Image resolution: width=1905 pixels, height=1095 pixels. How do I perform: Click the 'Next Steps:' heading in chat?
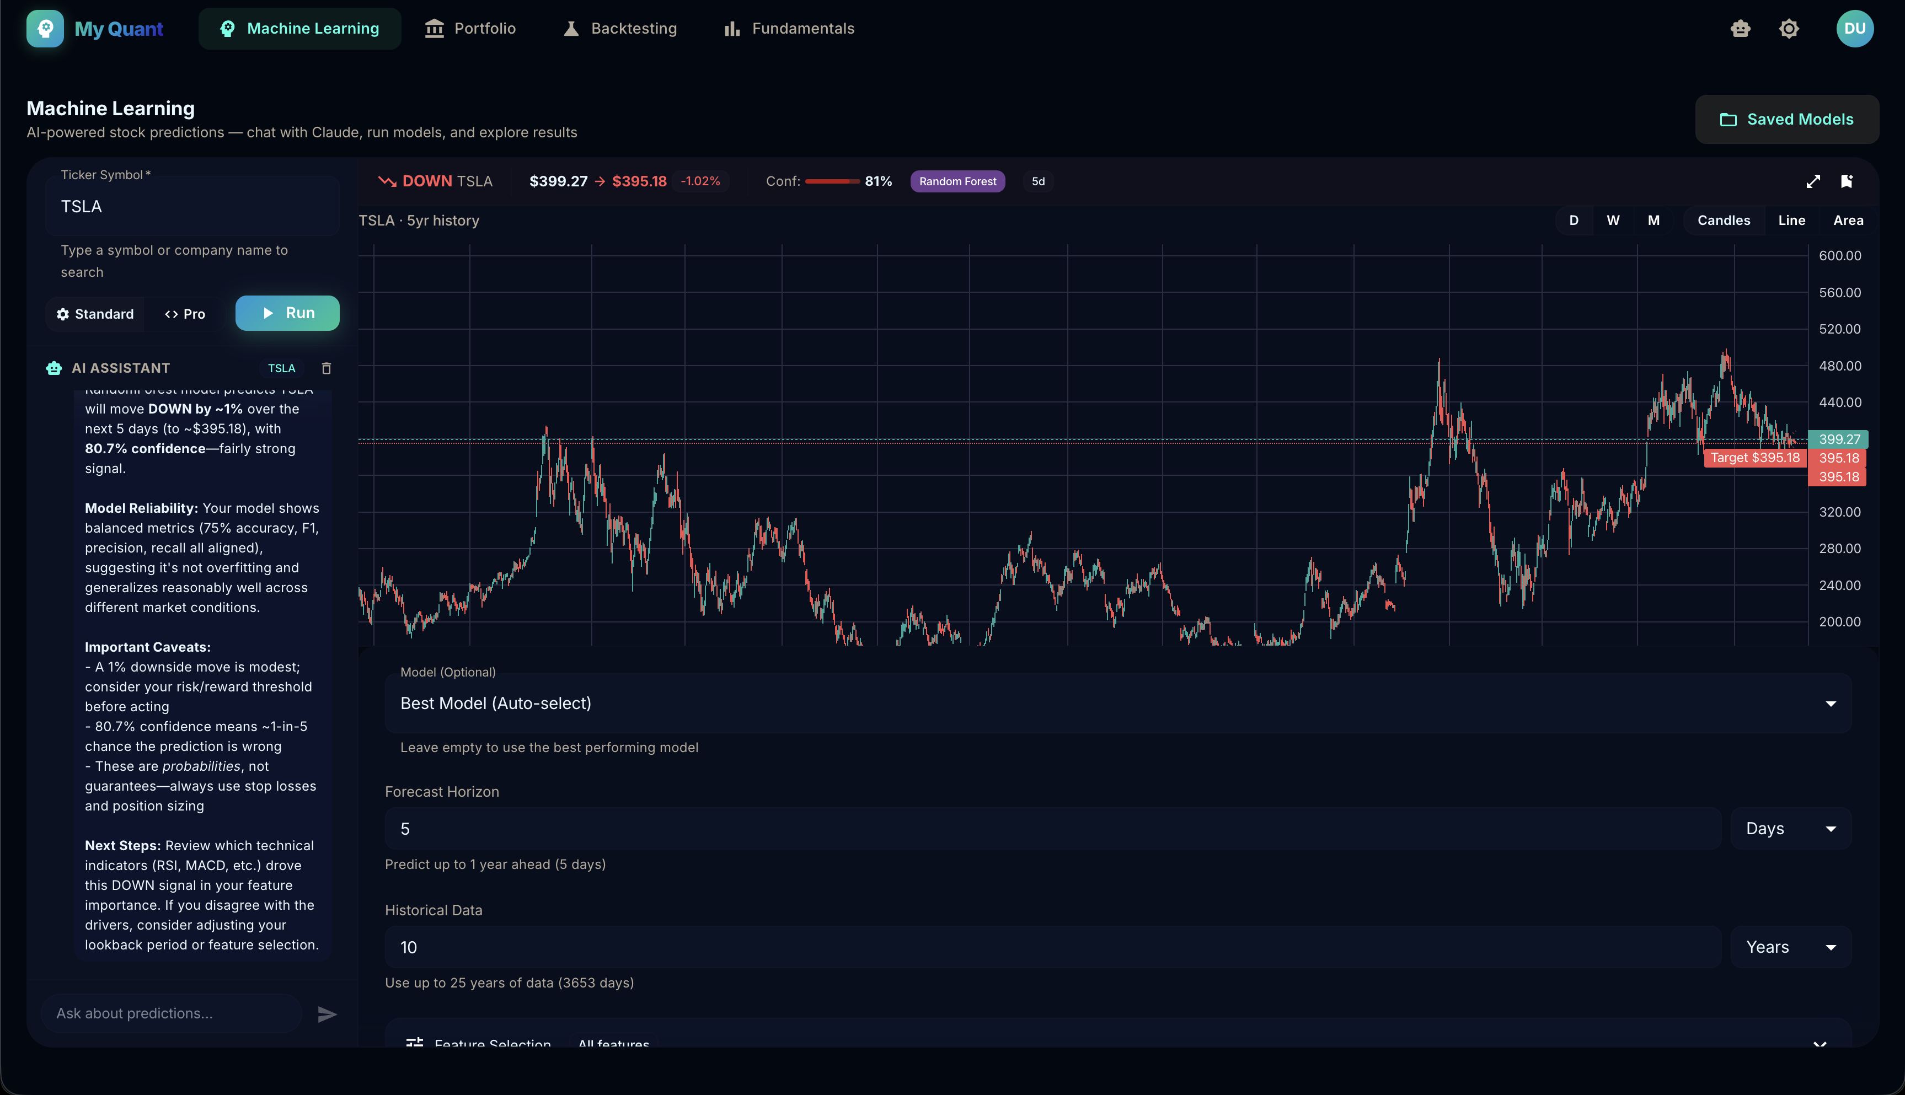[122, 846]
